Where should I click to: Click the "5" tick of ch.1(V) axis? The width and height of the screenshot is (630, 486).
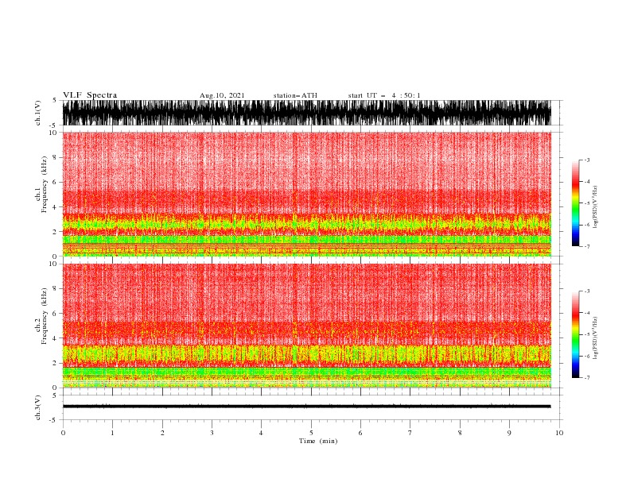pos(55,100)
